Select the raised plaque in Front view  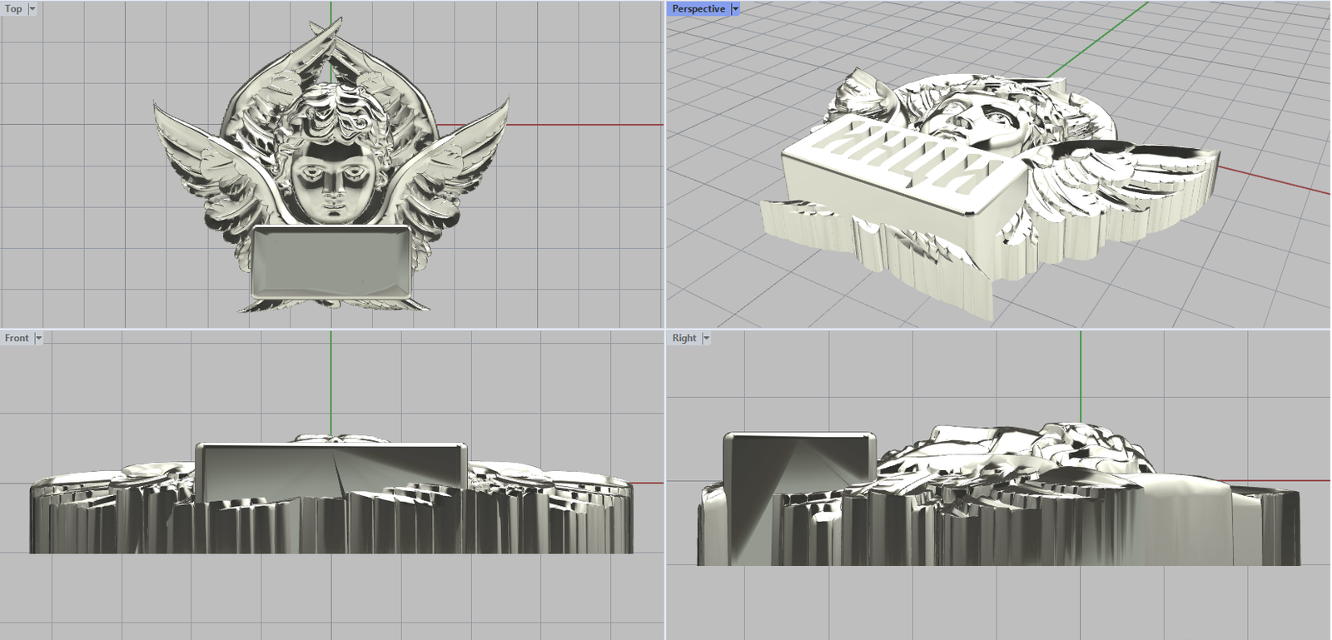(x=331, y=470)
